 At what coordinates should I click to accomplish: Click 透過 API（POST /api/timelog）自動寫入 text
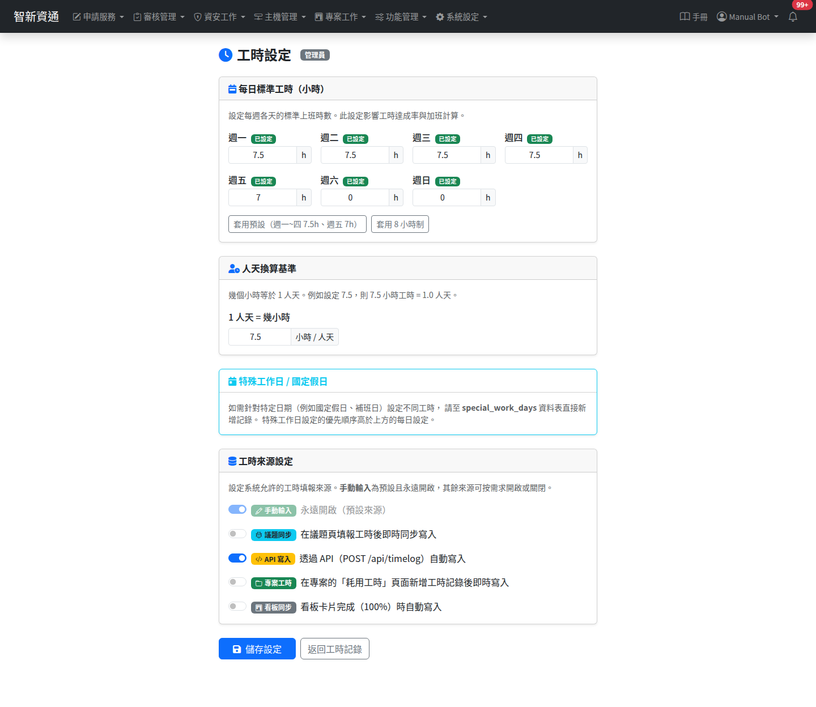pos(382,559)
